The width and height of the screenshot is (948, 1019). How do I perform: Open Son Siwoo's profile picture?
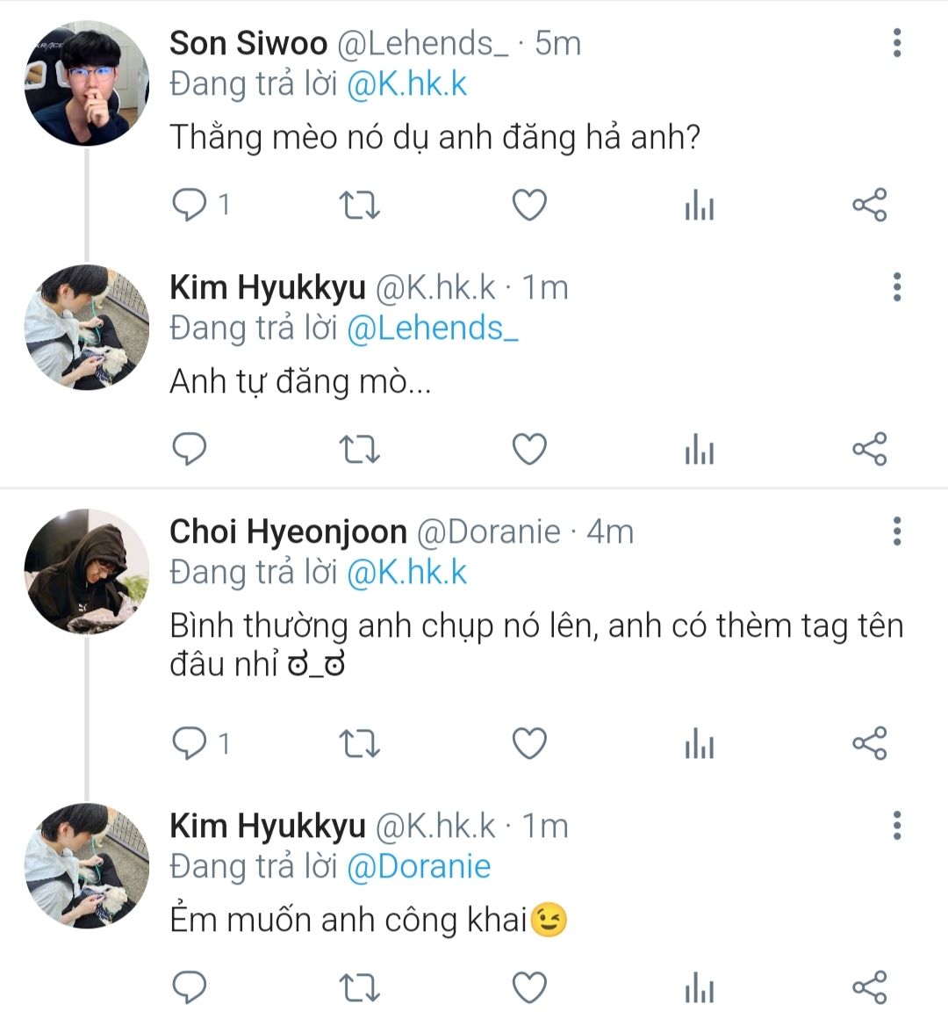(87, 83)
